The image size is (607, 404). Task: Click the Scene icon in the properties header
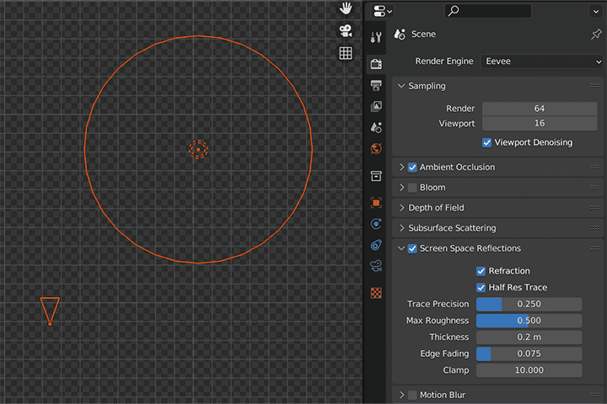400,34
